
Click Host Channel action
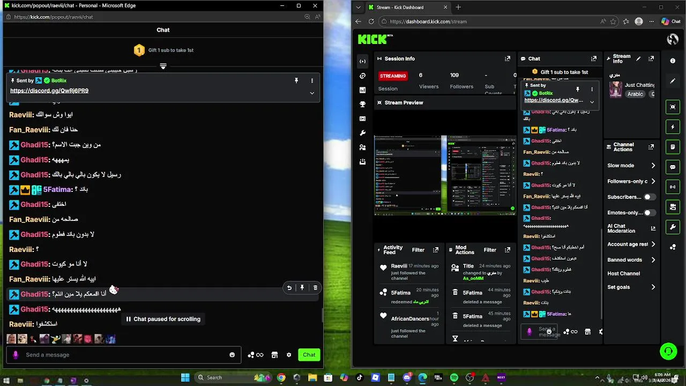(623, 273)
